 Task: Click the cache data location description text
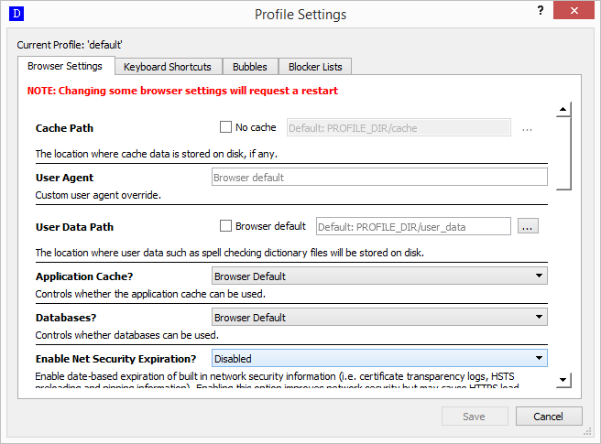coord(157,154)
